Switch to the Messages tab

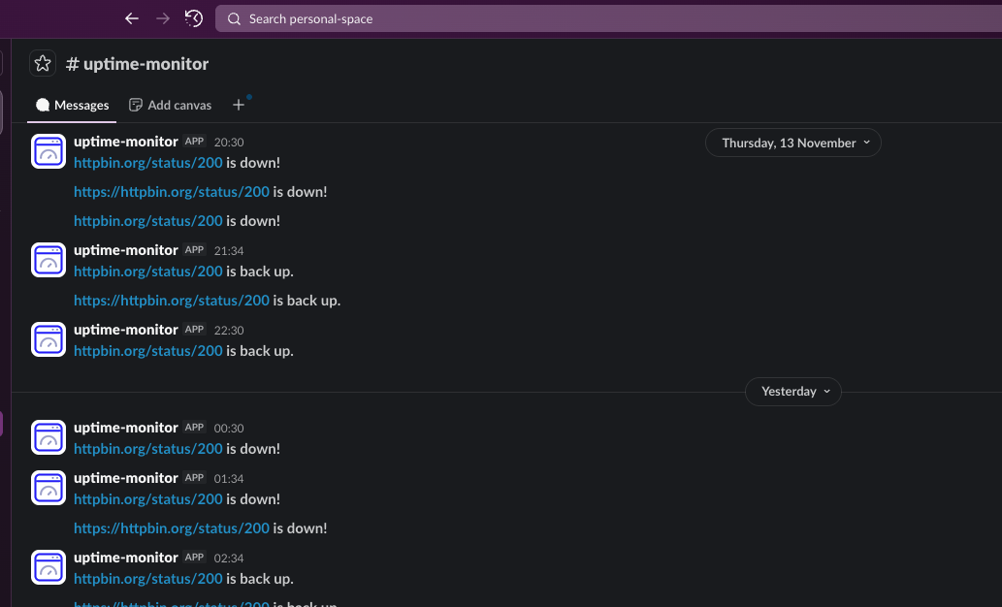[71, 105]
